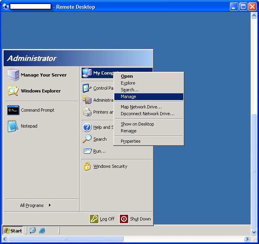The height and width of the screenshot is (244, 259).
Task: Click the vertical scrollbar down arrow
Action: tap(254, 232)
